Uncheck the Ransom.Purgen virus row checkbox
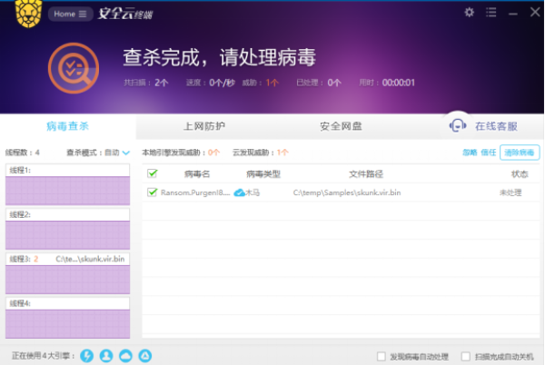This screenshot has height=365, width=545. (x=153, y=192)
